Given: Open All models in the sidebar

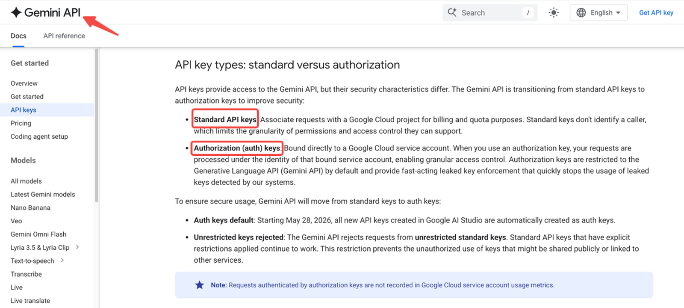Looking at the screenshot, I should pyautogui.click(x=26, y=181).
